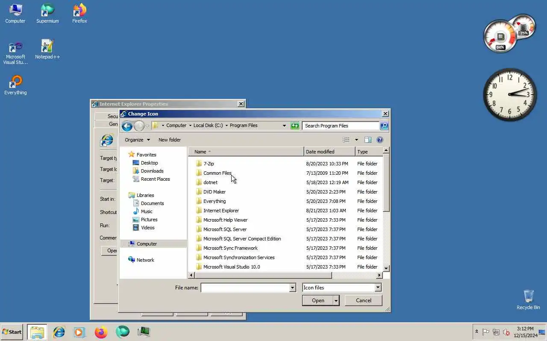Click the Cancel button
Viewport: 547px width, 341px height.
tap(364, 301)
